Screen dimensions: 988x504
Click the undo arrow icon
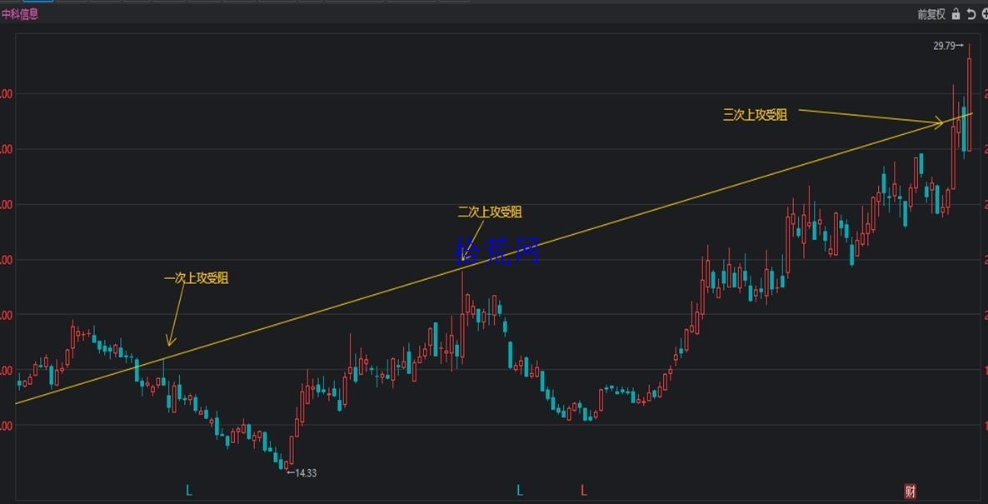(971, 14)
